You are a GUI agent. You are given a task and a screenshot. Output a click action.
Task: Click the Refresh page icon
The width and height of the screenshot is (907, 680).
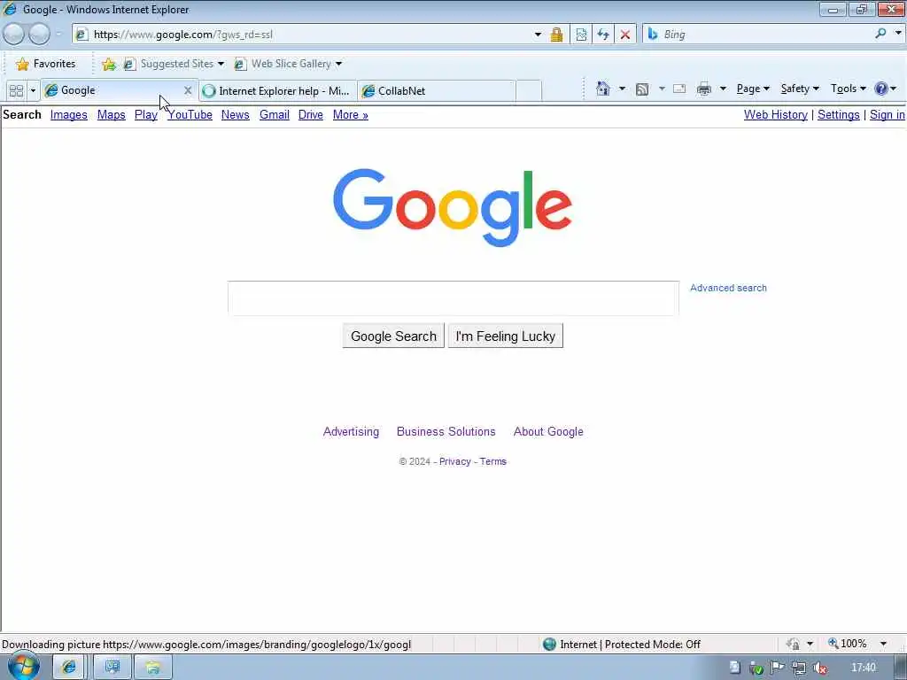602,35
